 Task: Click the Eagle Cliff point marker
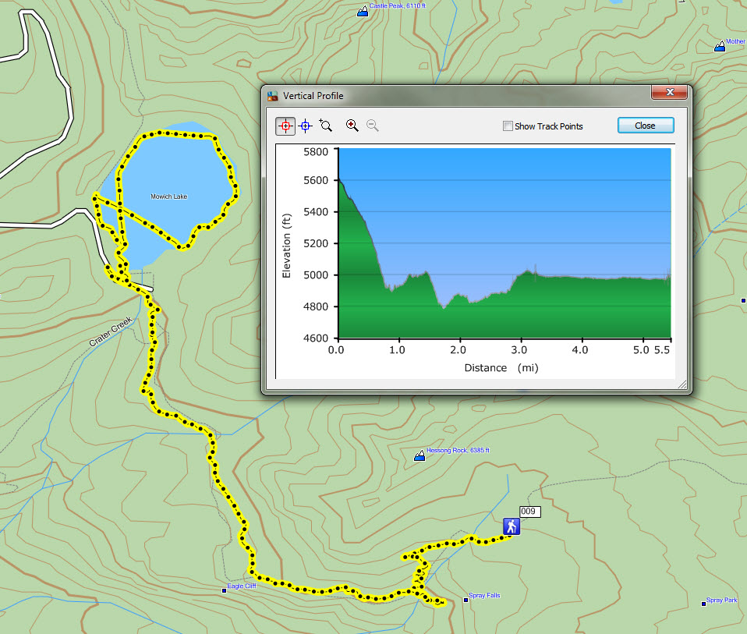click(224, 590)
